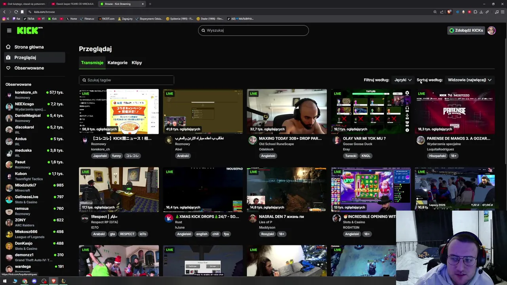Click hJune streamer avatar with K logo
The width and height of the screenshot is (507, 285).
(169, 218)
